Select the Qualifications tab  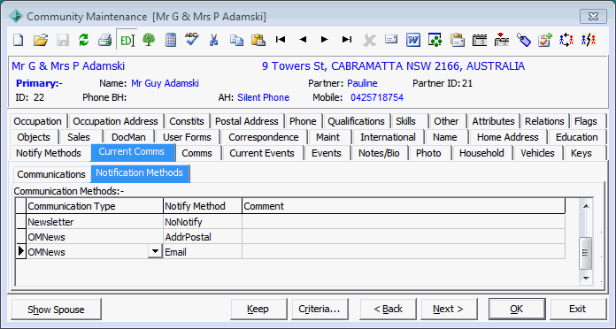click(356, 121)
